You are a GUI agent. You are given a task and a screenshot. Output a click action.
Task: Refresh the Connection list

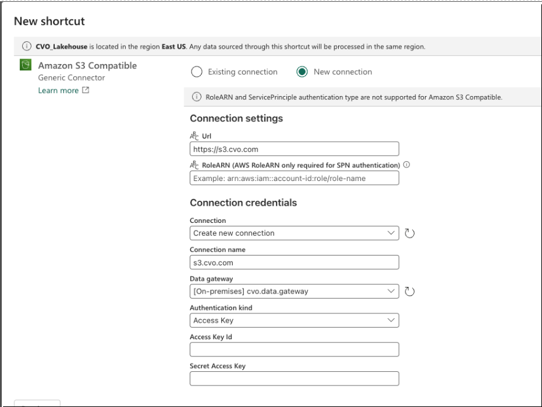[409, 233]
